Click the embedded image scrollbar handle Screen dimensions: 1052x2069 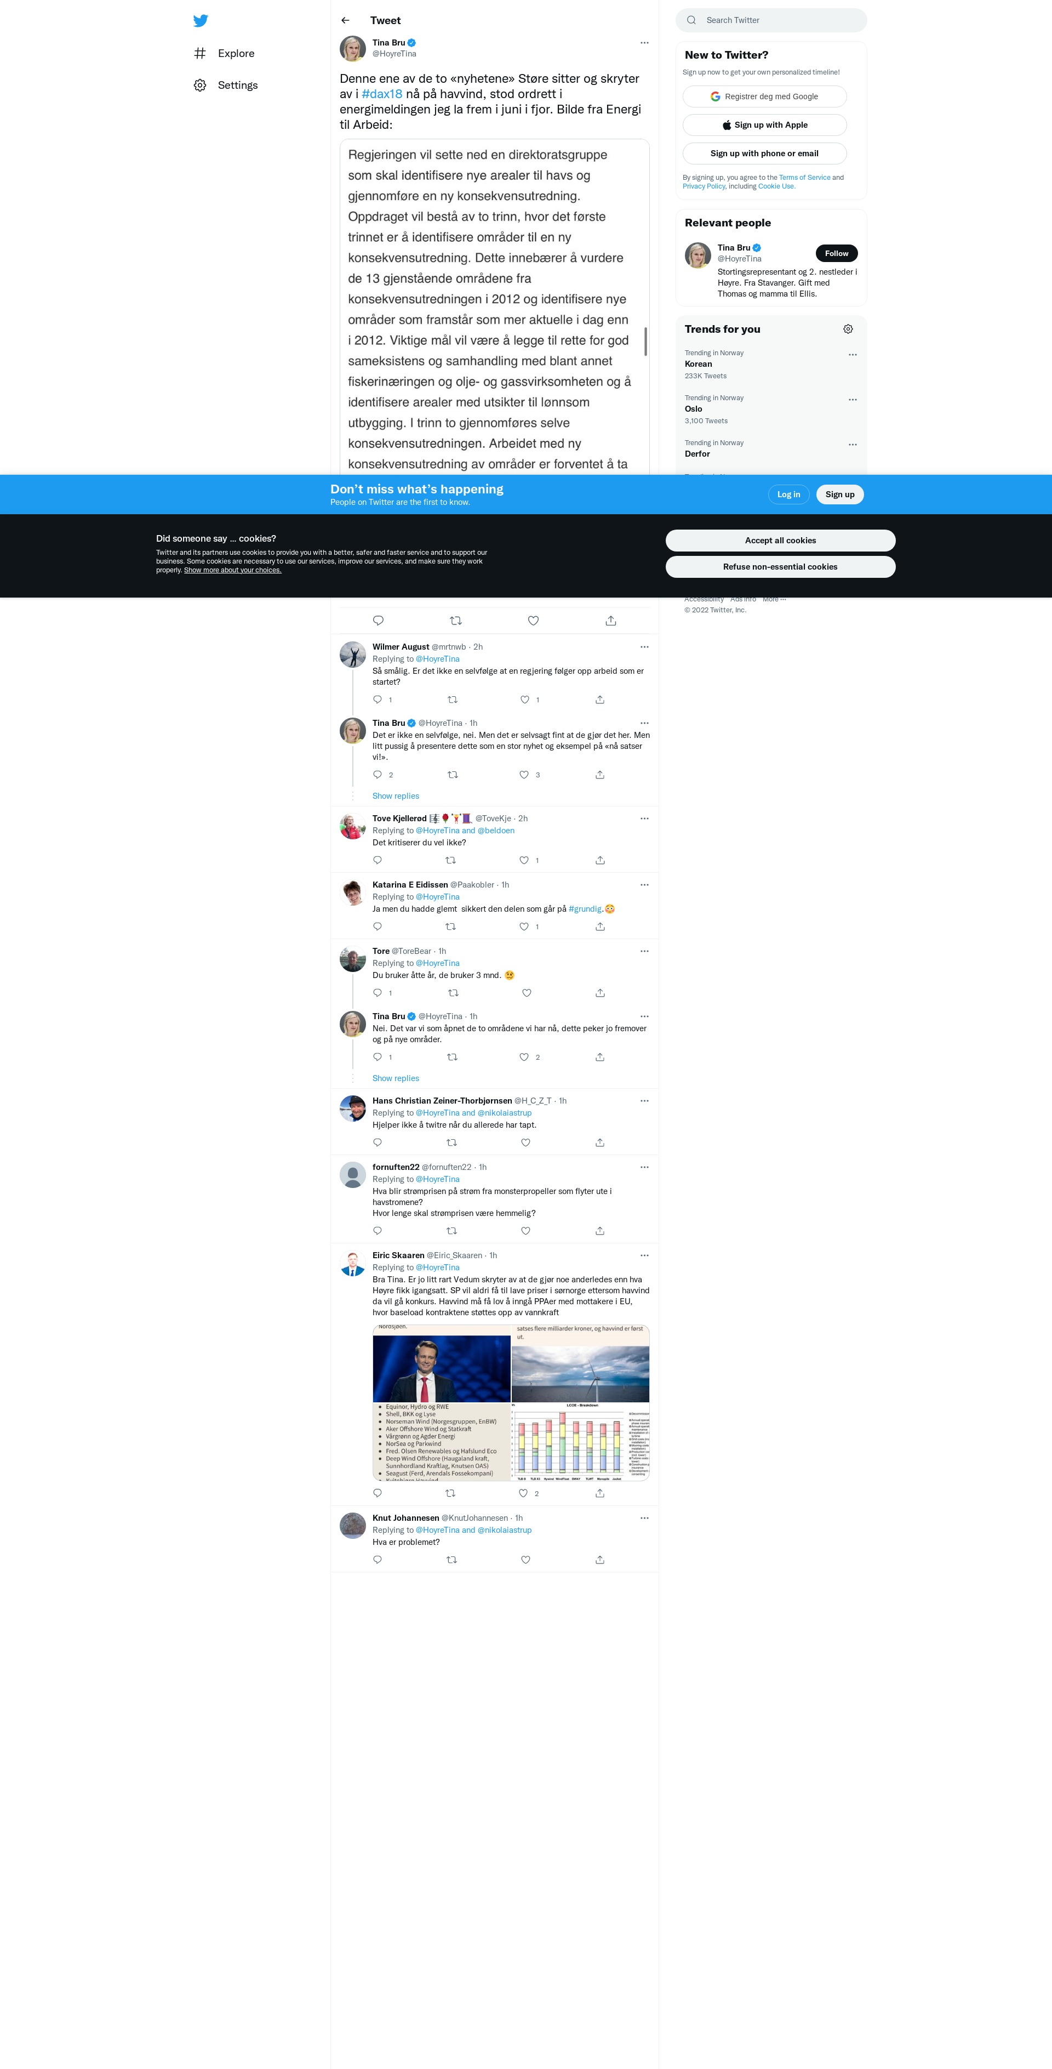point(645,342)
